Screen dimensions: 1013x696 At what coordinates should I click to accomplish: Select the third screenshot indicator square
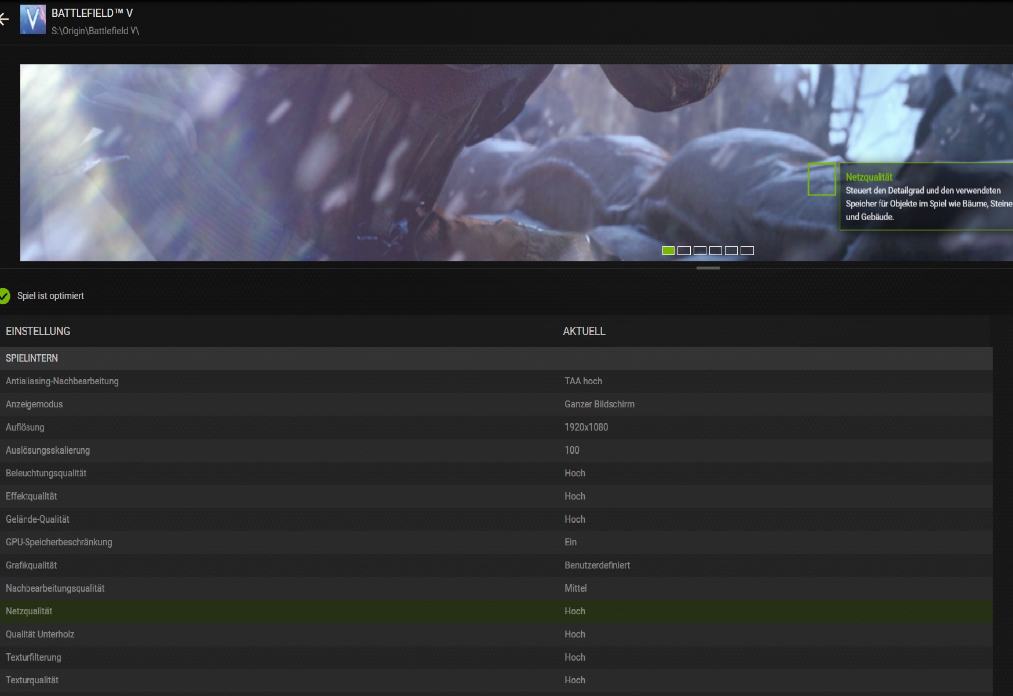[x=700, y=250]
